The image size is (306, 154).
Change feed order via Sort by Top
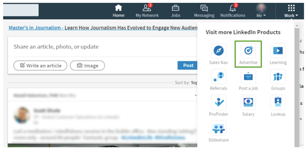[x=186, y=83]
